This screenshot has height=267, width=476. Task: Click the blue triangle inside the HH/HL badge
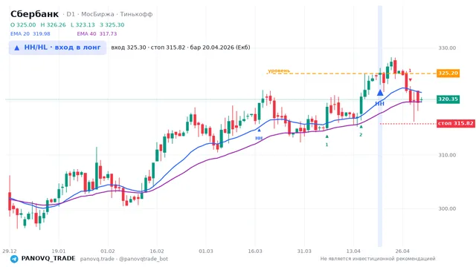point(16,47)
